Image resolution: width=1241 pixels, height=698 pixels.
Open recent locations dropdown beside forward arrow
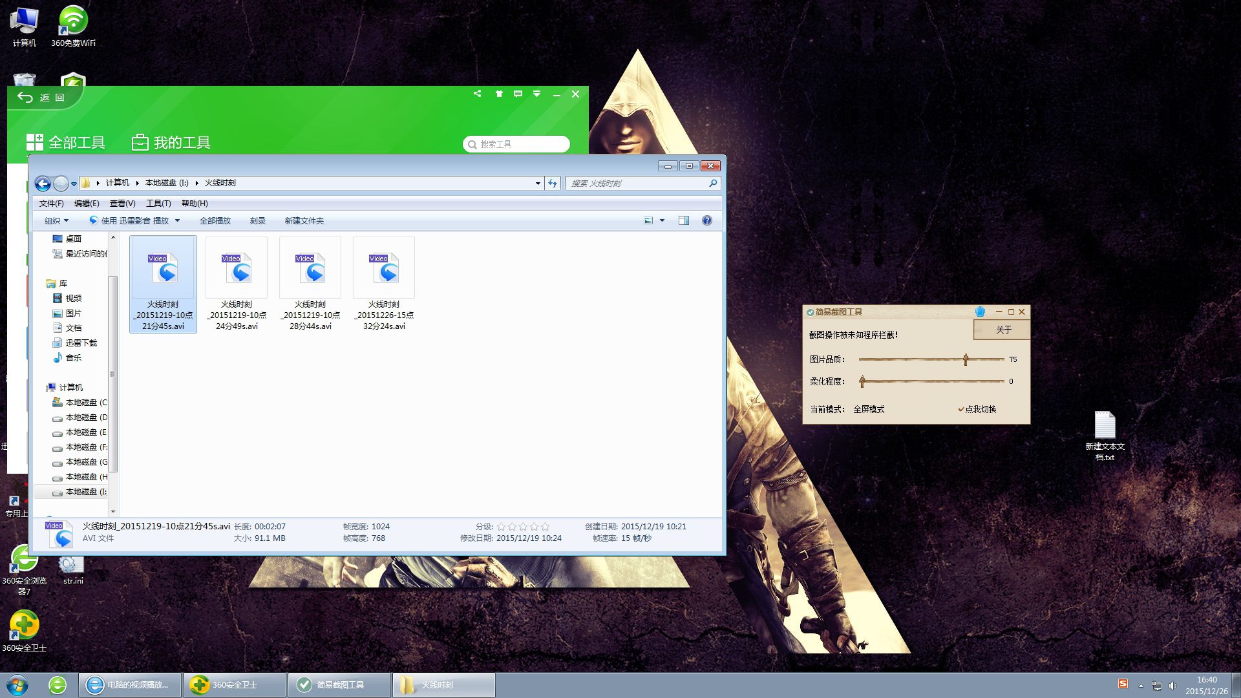coord(74,184)
